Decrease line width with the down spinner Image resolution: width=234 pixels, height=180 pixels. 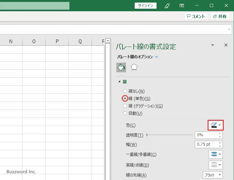[x=220, y=146]
